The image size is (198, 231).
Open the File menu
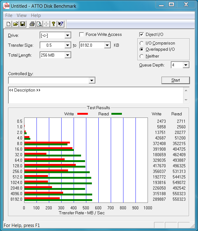click(x=9, y=15)
